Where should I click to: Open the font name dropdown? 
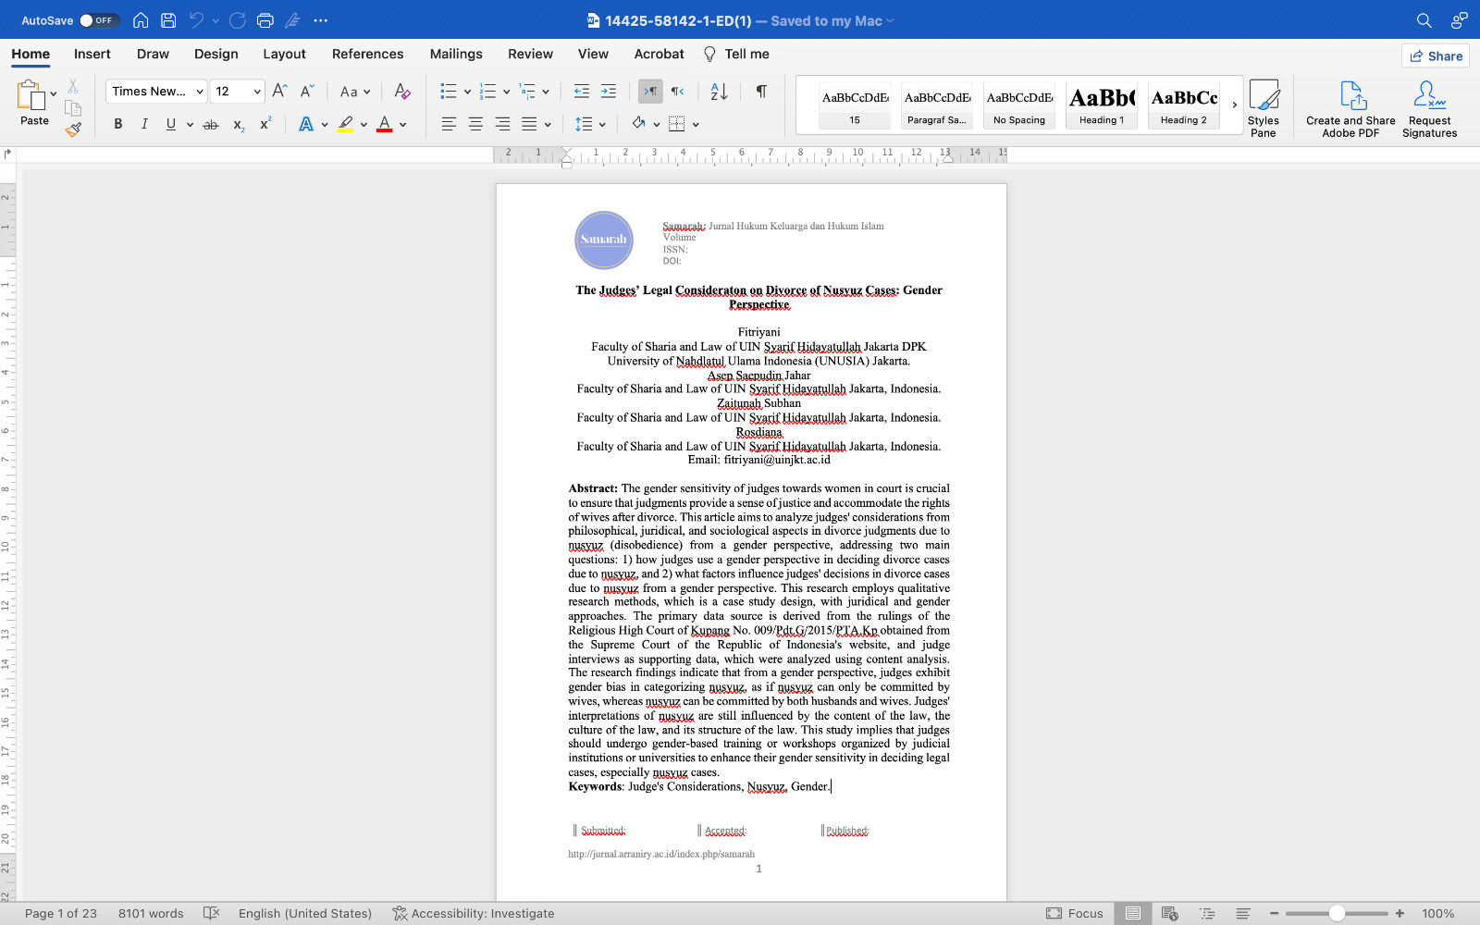coord(200,92)
